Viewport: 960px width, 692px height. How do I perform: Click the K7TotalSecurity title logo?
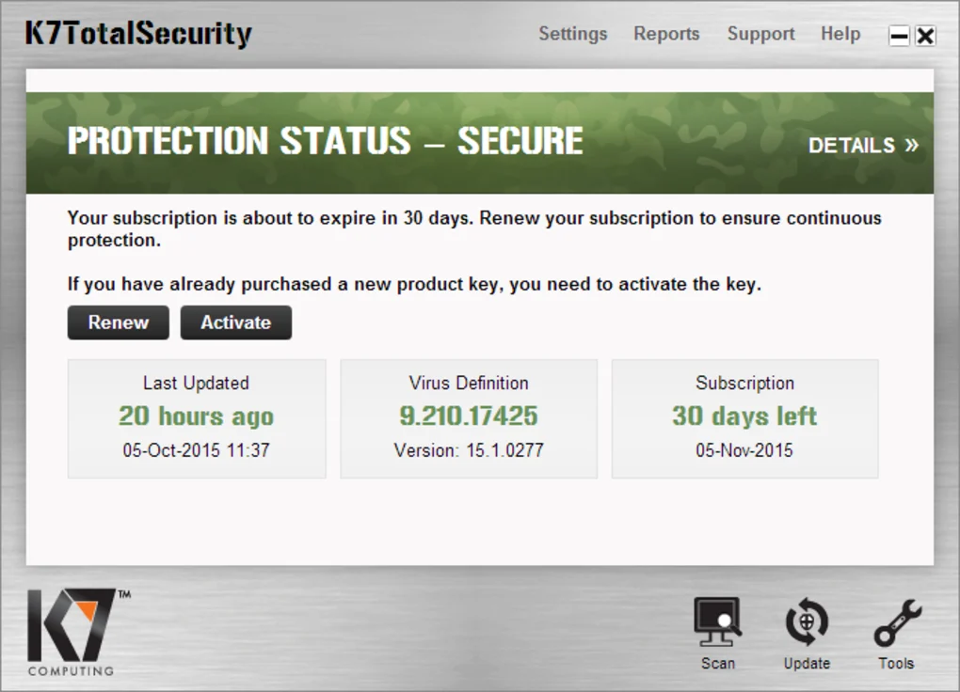coord(137,32)
